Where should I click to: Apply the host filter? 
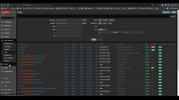94,39
